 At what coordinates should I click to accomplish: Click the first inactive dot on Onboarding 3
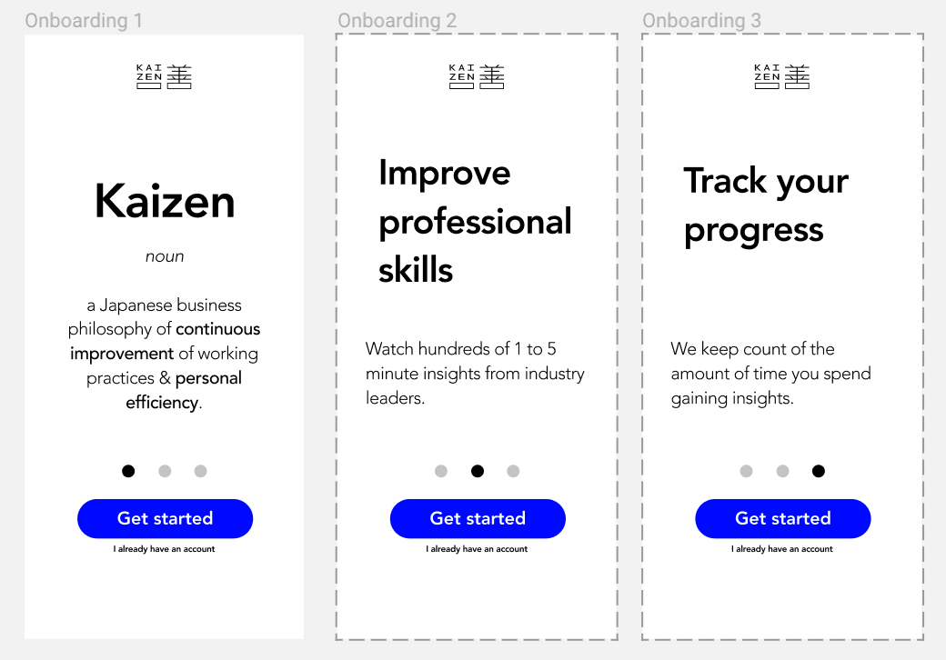coord(747,471)
